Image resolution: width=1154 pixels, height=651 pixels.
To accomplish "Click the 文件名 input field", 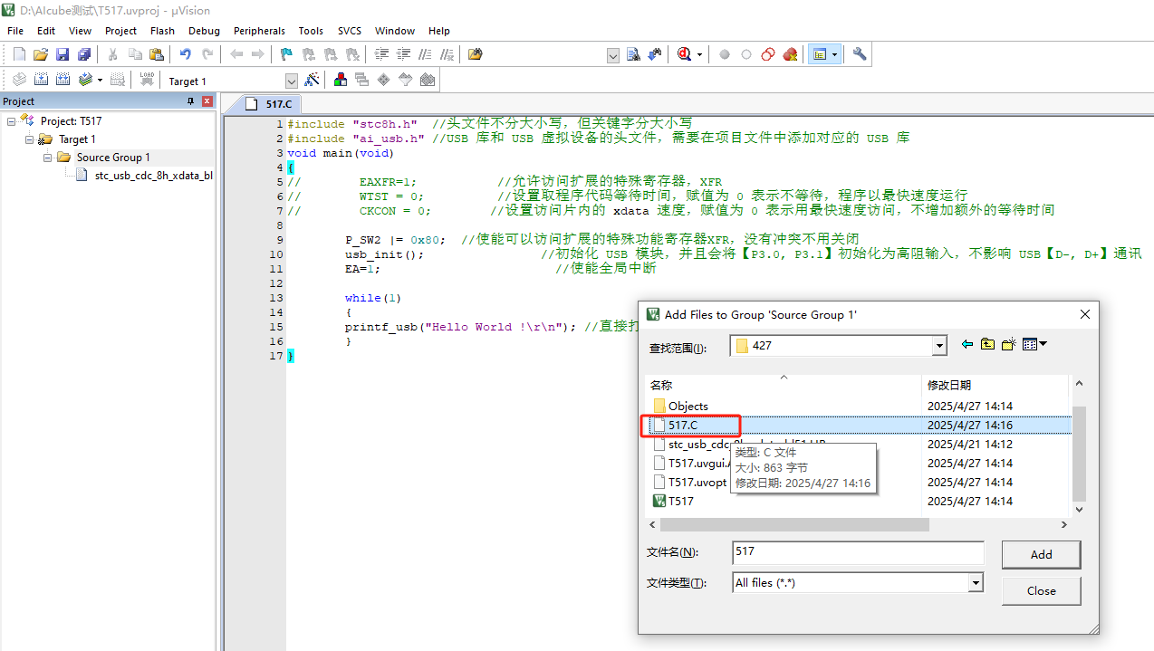I will (858, 552).
